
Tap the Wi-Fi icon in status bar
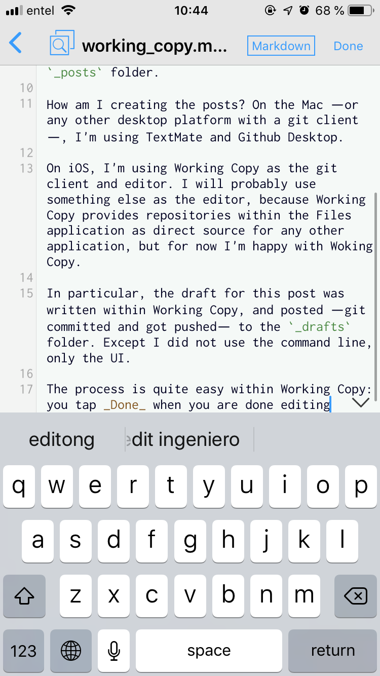(67, 10)
